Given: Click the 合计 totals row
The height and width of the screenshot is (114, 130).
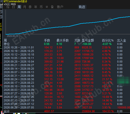Looking at the screenshot, I should click(x=66, y=111).
